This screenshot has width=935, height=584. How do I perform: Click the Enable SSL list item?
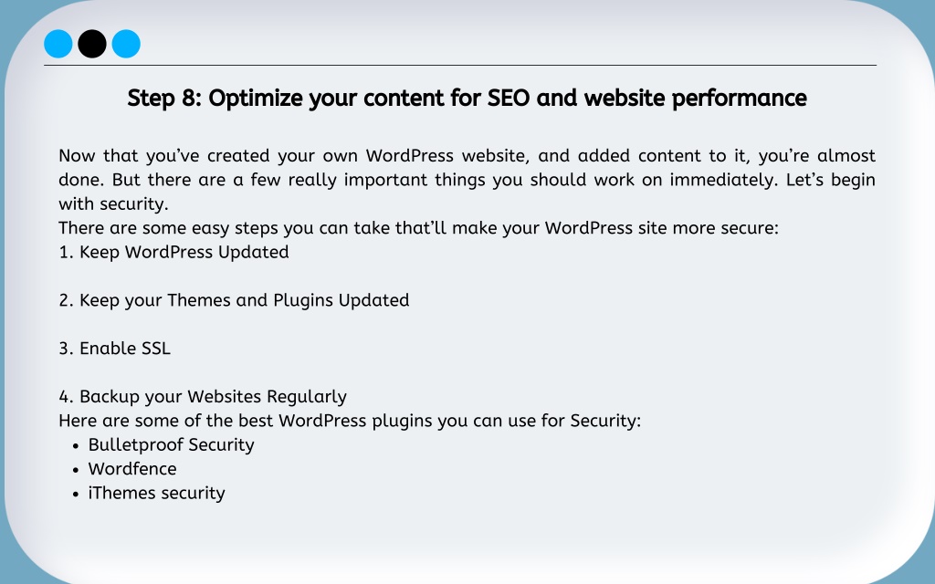(x=114, y=349)
